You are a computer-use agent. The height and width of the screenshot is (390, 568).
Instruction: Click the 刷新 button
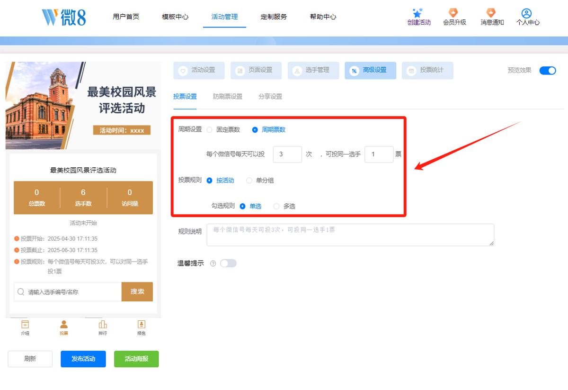(30, 359)
